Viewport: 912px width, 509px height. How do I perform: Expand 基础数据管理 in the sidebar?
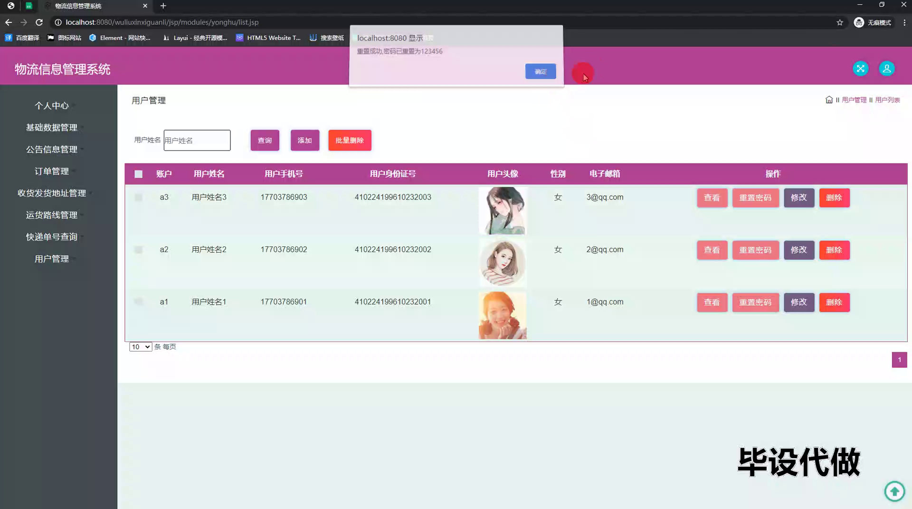tap(52, 127)
